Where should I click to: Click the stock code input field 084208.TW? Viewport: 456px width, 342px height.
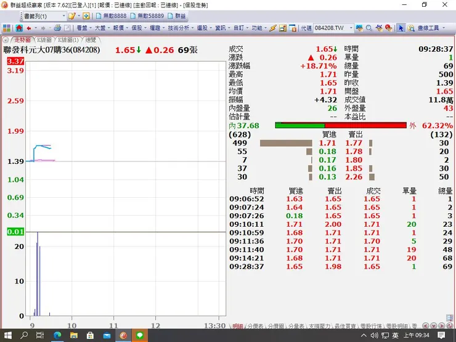331,28
